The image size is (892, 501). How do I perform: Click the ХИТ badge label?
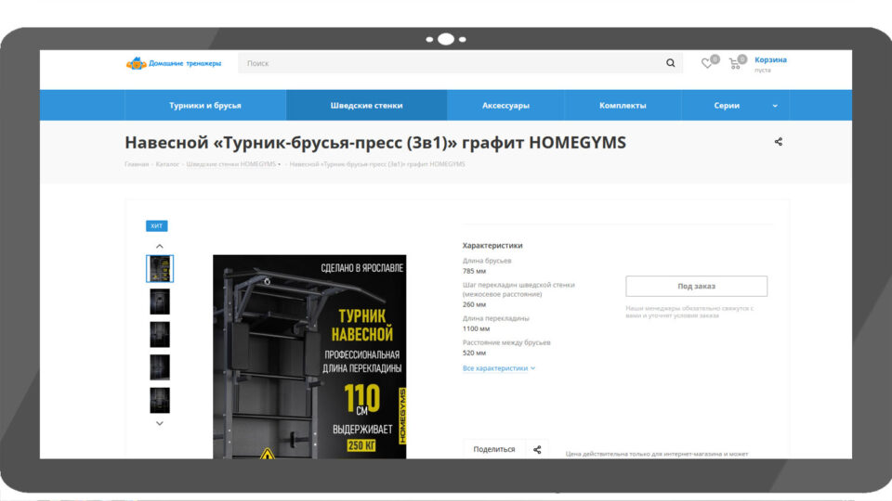click(x=156, y=225)
